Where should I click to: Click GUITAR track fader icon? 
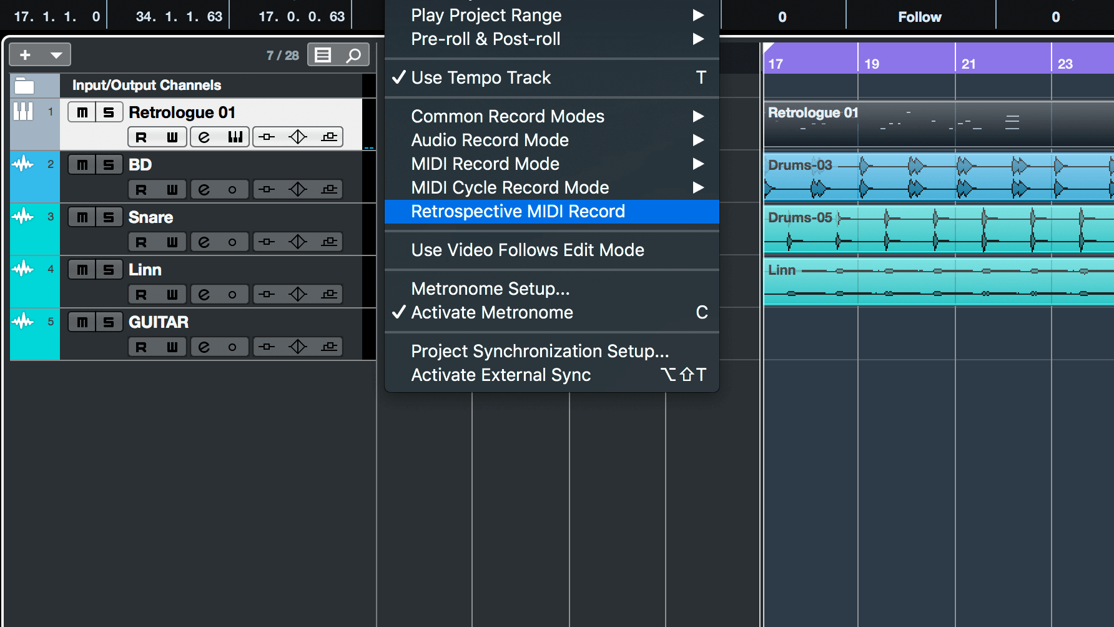pos(267,347)
